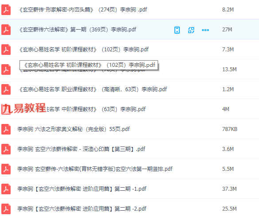Open 进阶应用篇 第二期 -2.pdf

[x=82, y=209]
